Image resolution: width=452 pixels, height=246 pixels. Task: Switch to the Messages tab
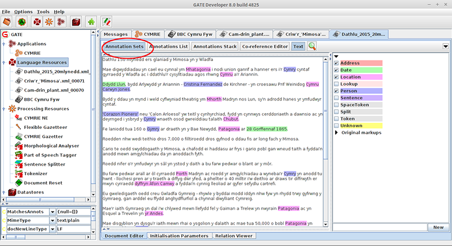click(x=116, y=34)
